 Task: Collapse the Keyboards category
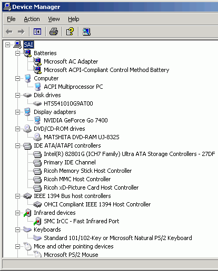point(17,230)
